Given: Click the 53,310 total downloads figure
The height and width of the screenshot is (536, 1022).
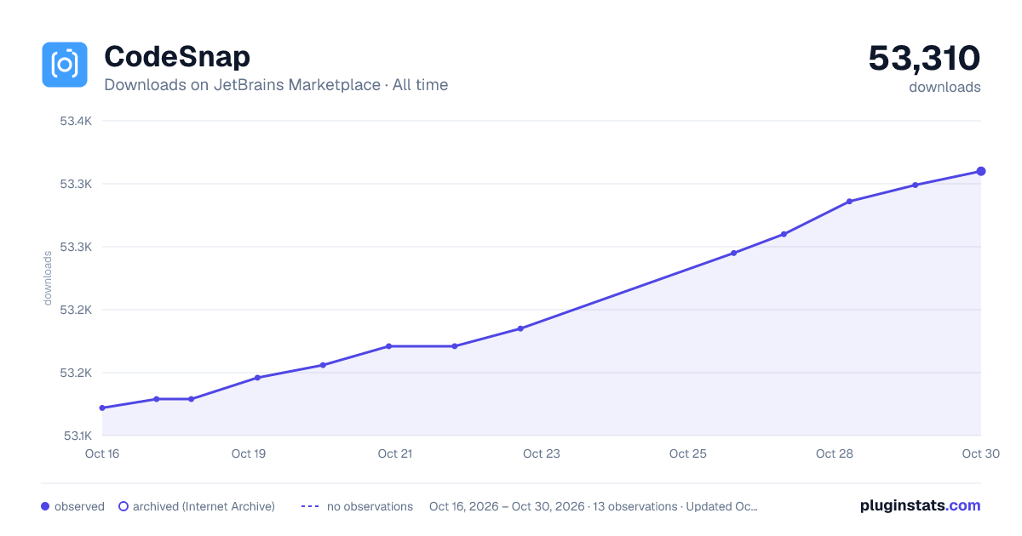Looking at the screenshot, I should tap(924, 58).
